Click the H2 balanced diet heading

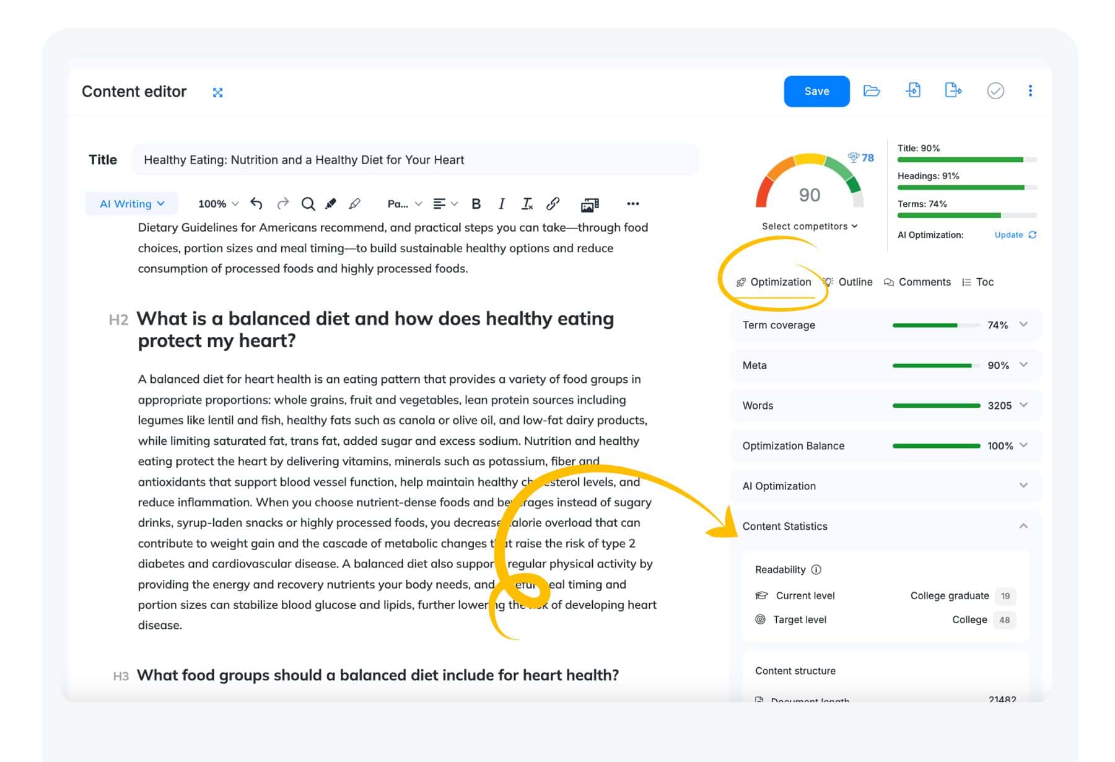[x=375, y=329]
